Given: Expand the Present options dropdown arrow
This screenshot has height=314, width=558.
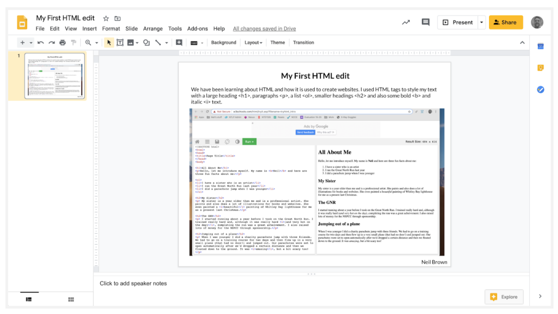Looking at the screenshot, I should click(x=481, y=22).
